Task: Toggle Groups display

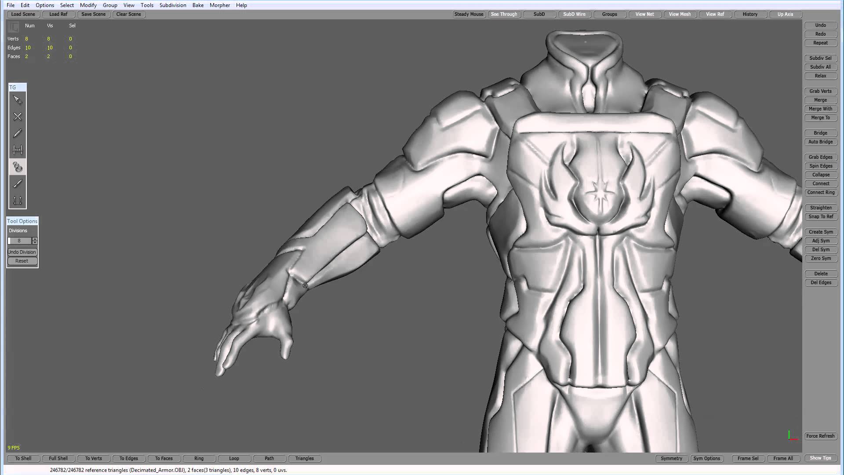Action: (609, 14)
